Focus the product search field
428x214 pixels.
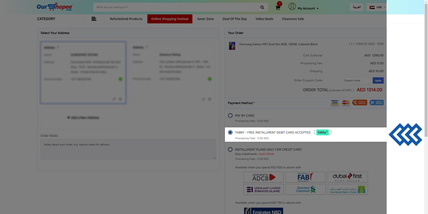tap(175, 7)
